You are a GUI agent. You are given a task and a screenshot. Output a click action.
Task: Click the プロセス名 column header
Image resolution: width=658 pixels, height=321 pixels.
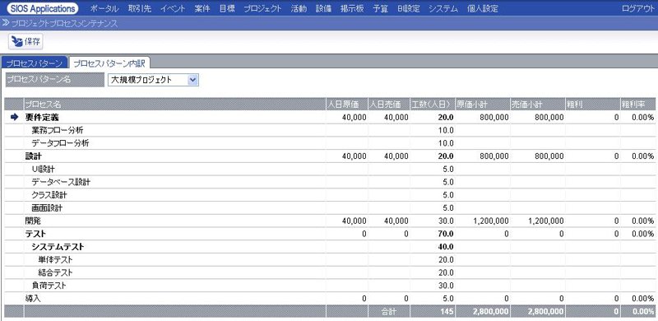(x=175, y=104)
